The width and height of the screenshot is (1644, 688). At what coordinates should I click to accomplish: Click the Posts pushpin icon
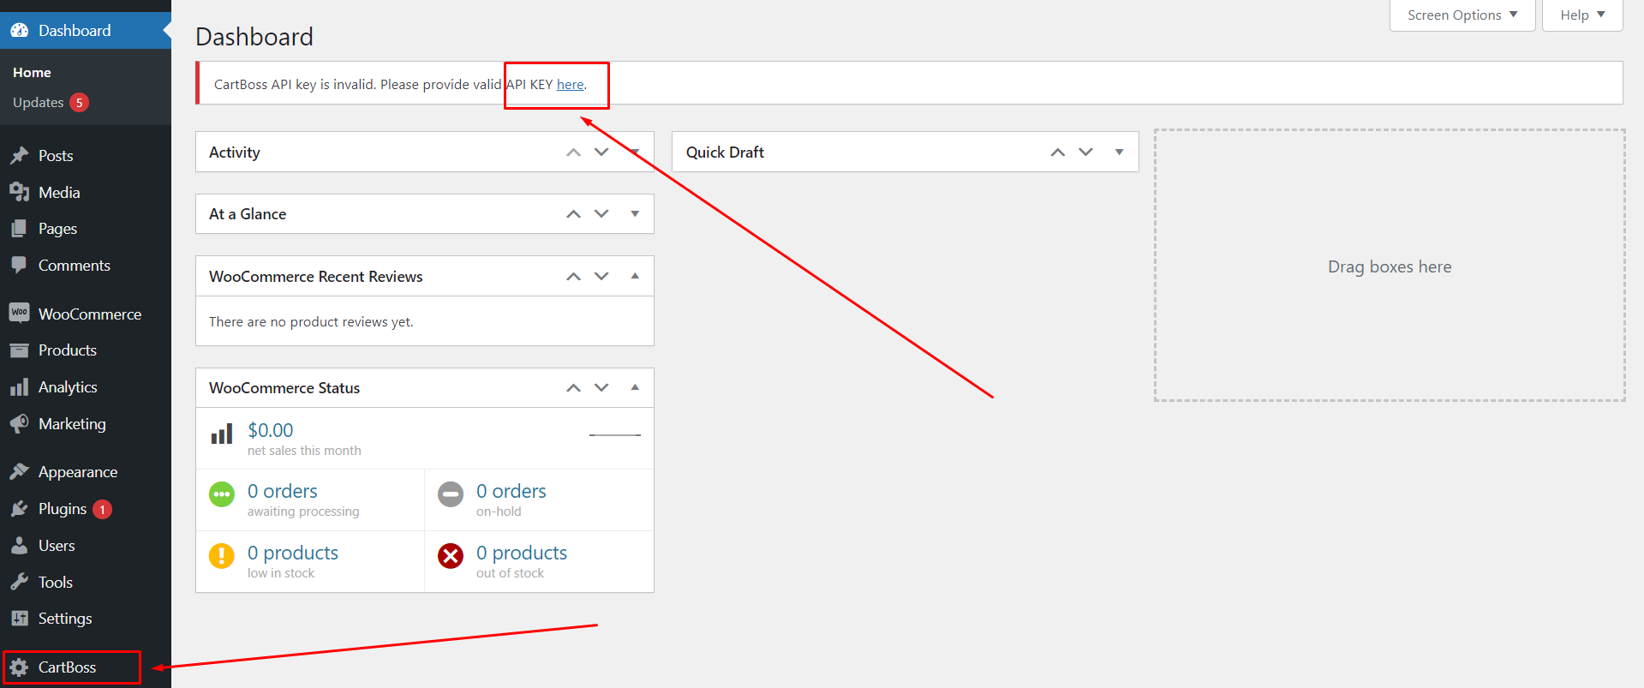pos(20,156)
